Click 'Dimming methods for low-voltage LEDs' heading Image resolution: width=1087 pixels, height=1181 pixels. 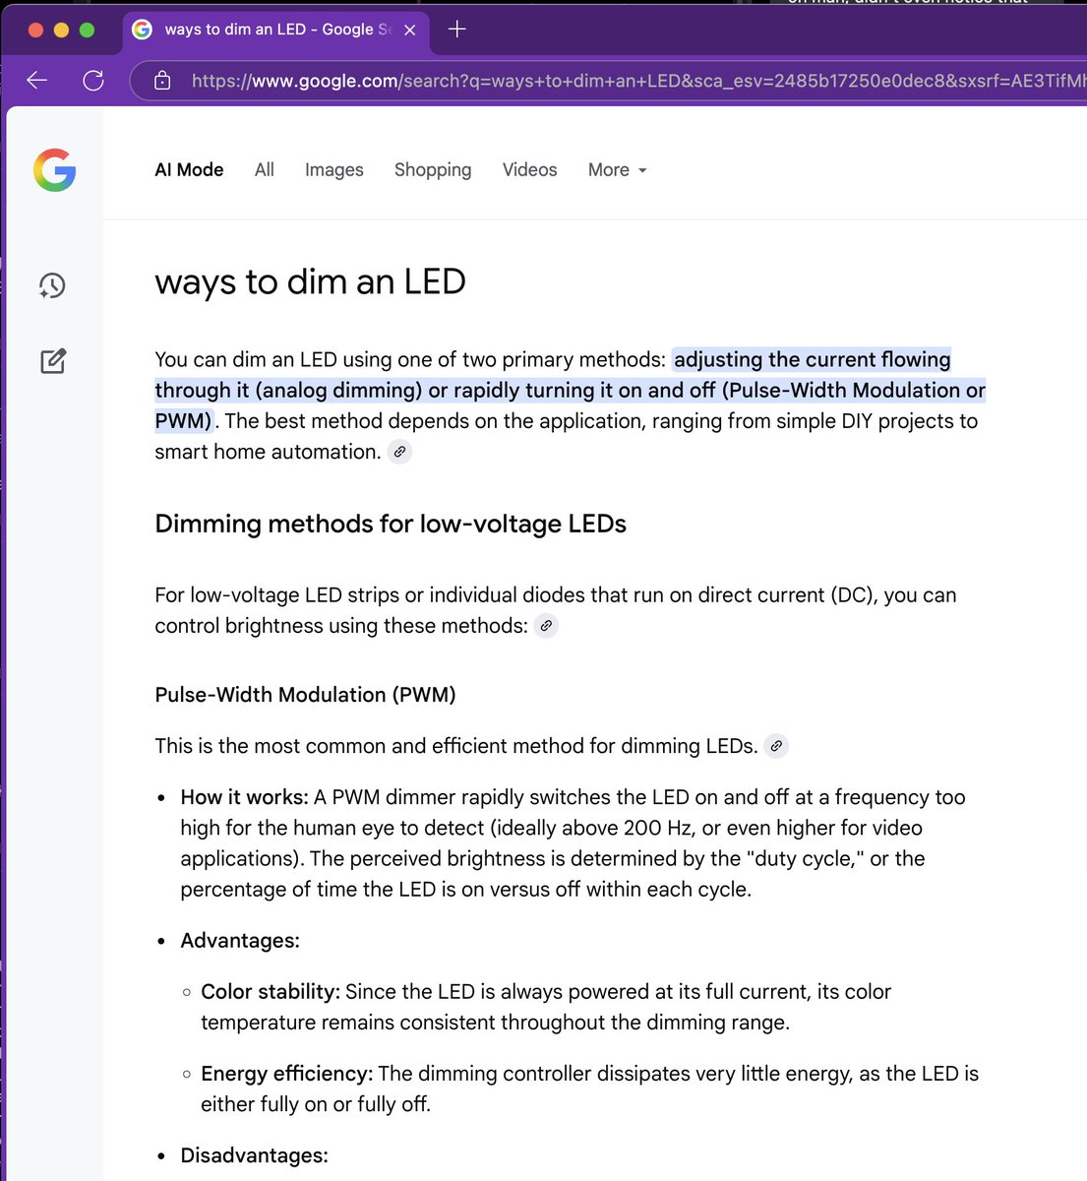(391, 524)
